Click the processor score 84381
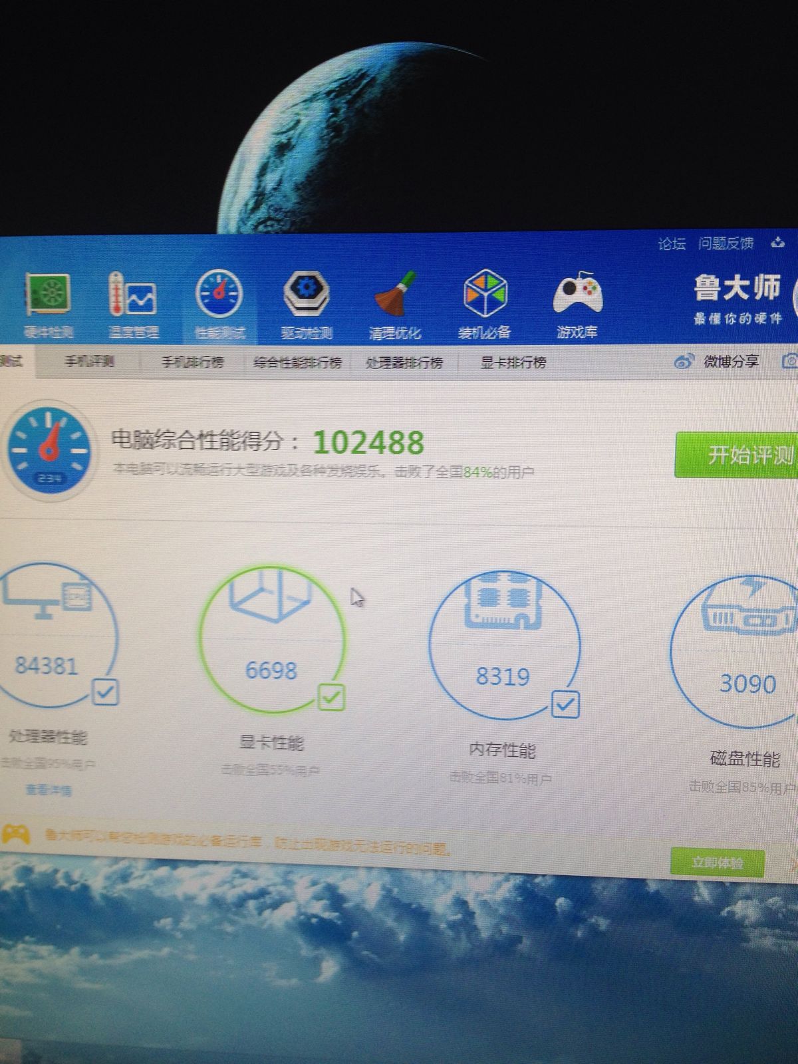The width and height of the screenshot is (798, 1064). (46, 666)
